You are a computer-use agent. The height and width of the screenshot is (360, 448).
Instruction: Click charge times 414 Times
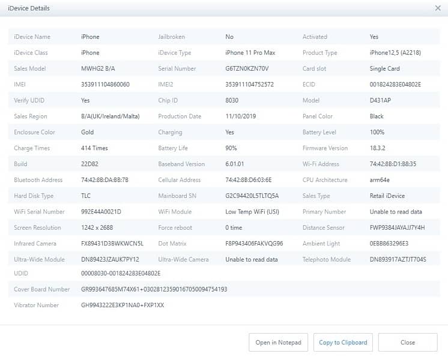click(94, 148)
